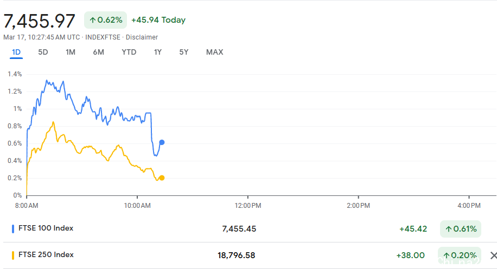Viewport: 497px width, 269px height.
Task: Open the Disclaimer link
Action: click(142, 37)
